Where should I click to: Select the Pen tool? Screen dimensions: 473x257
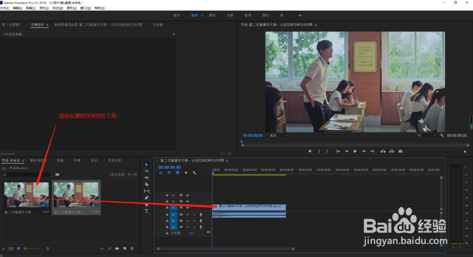(x=147, y=198)
